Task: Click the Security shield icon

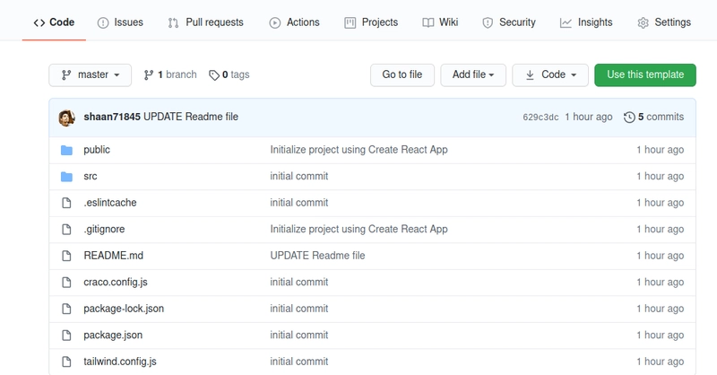Action: coord(488,23)
